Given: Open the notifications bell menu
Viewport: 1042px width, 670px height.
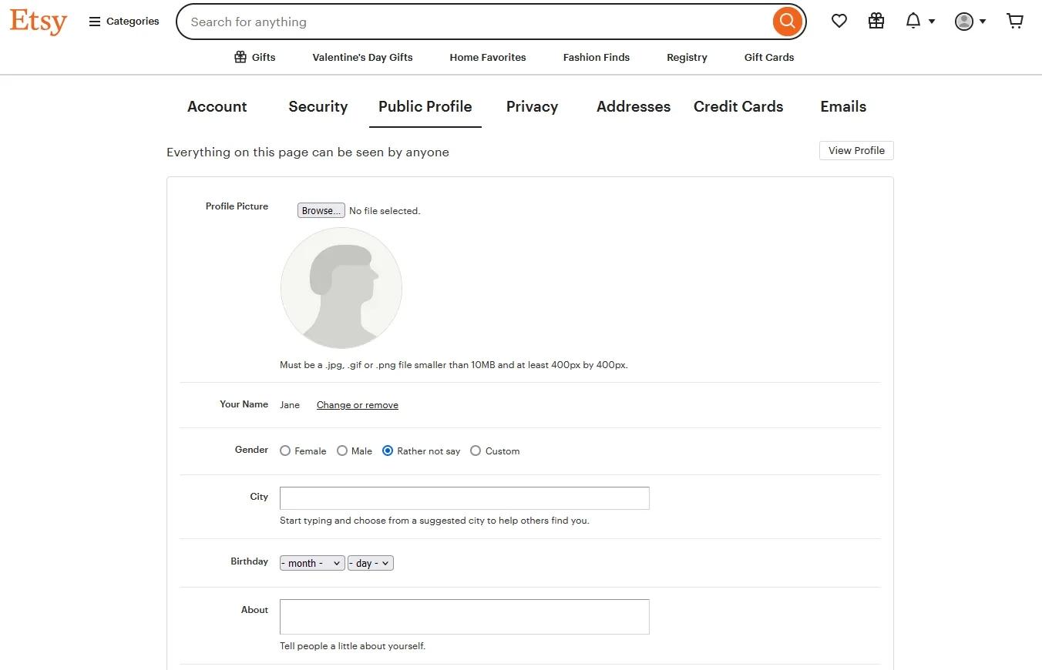Looking at the screenshot, I should pyautogui.click(x=919, y=22).
